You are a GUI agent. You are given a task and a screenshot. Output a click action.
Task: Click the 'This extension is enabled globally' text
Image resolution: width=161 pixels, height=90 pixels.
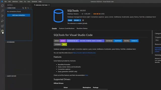click(77, 23)
